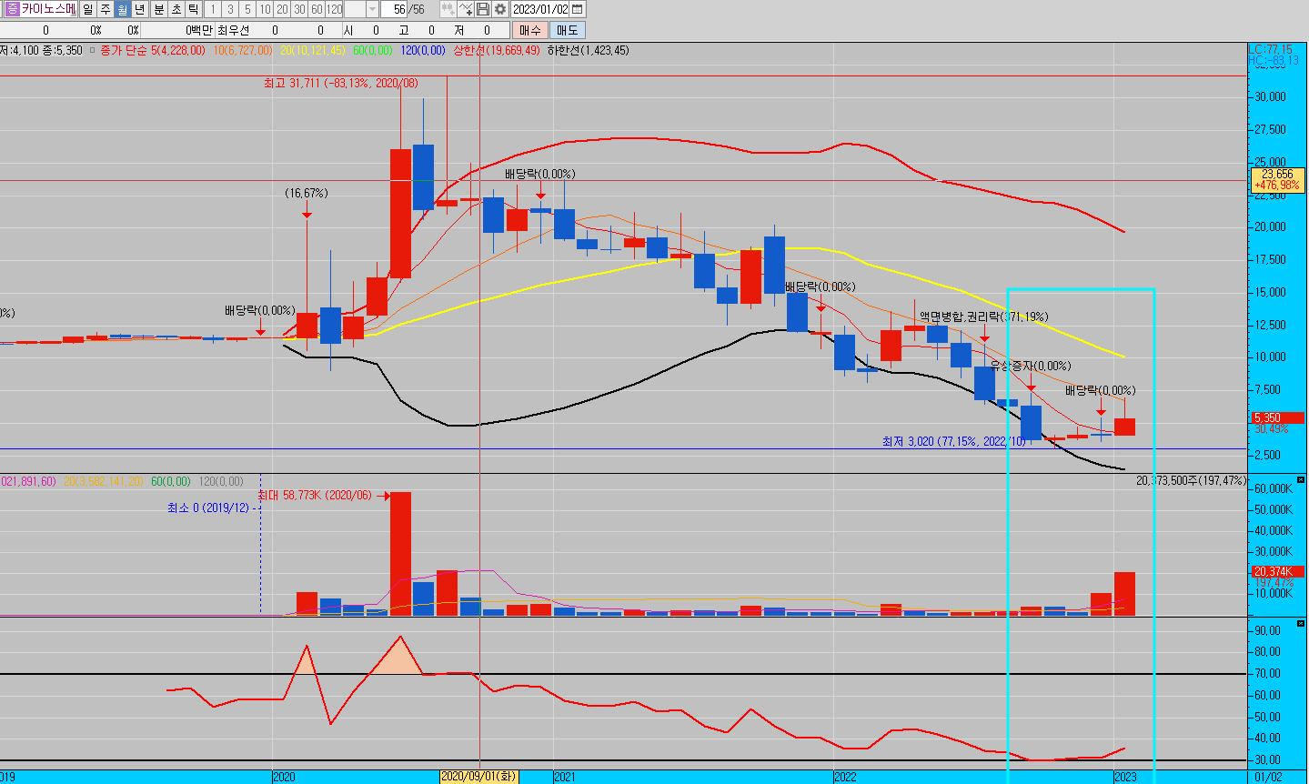Click the 액면병합,권리락 event label

[983, 317]
